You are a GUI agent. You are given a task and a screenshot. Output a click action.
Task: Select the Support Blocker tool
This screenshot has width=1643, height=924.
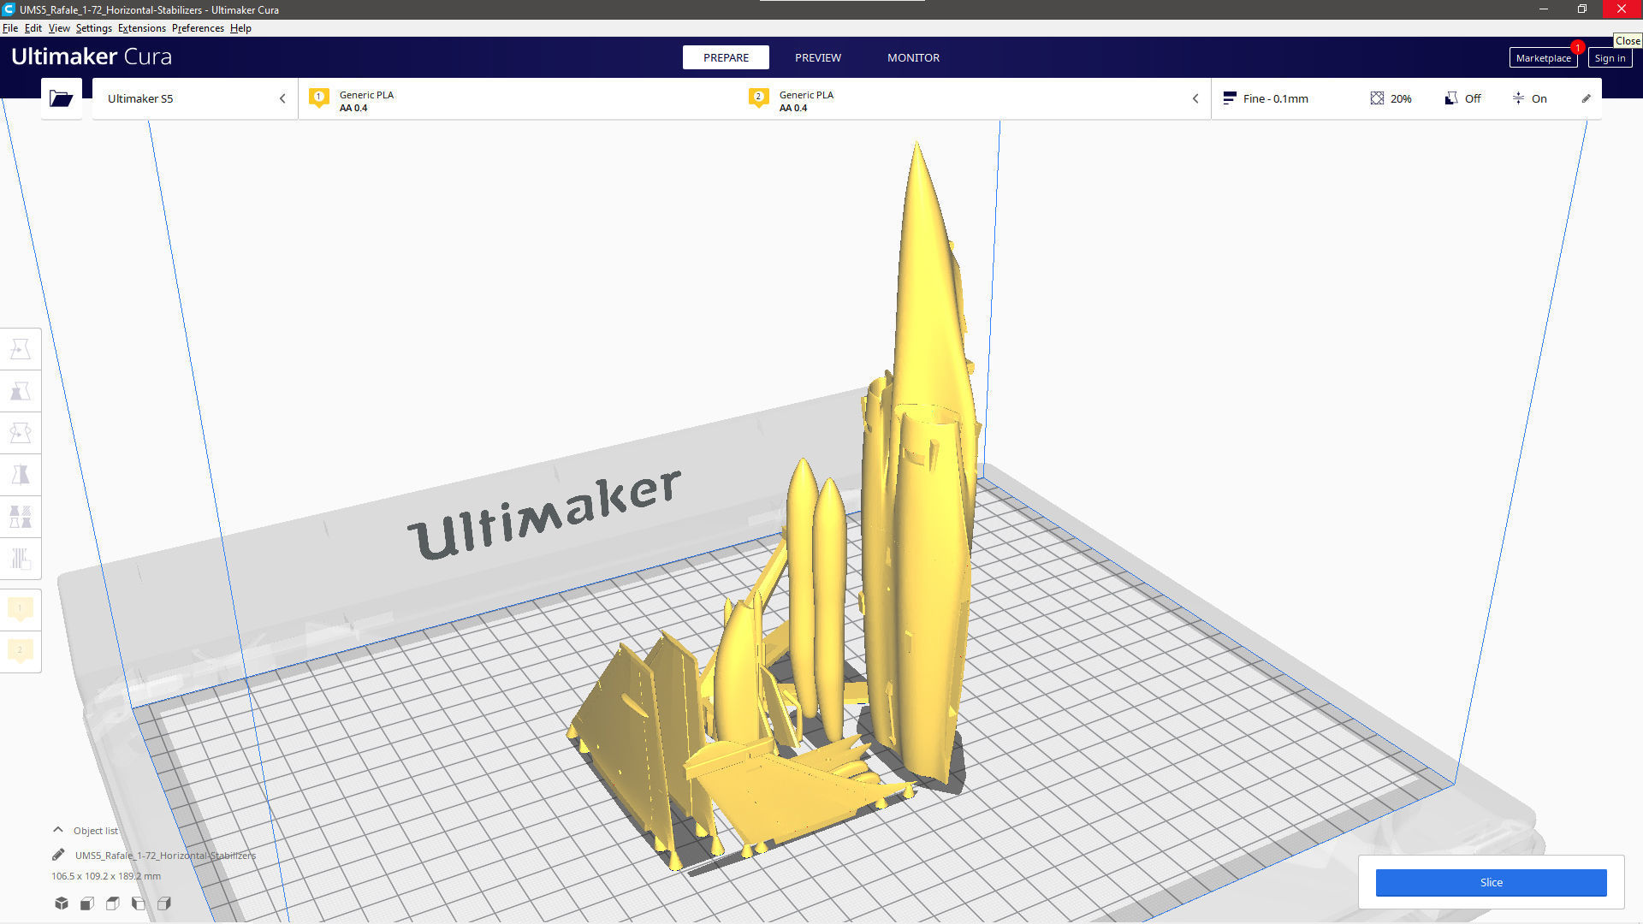click(20, 559)
